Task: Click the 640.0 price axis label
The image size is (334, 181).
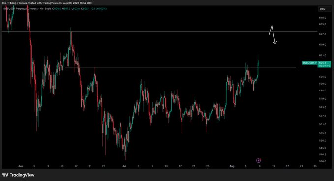Action: 323,18
